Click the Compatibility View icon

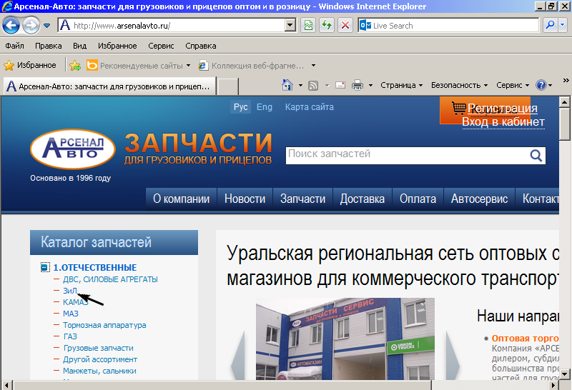click(x=308, y=25)
